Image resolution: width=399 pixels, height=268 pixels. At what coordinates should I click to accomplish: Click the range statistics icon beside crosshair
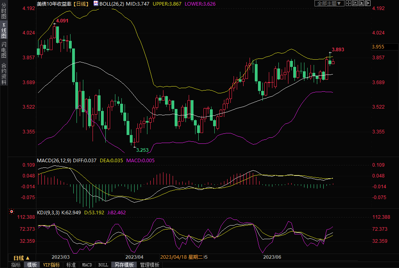tap(356, 3)
